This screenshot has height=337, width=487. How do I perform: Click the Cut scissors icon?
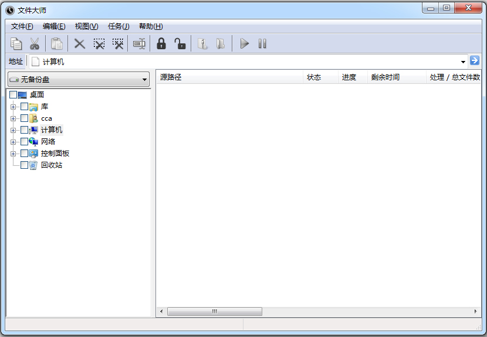pos(35,44)
